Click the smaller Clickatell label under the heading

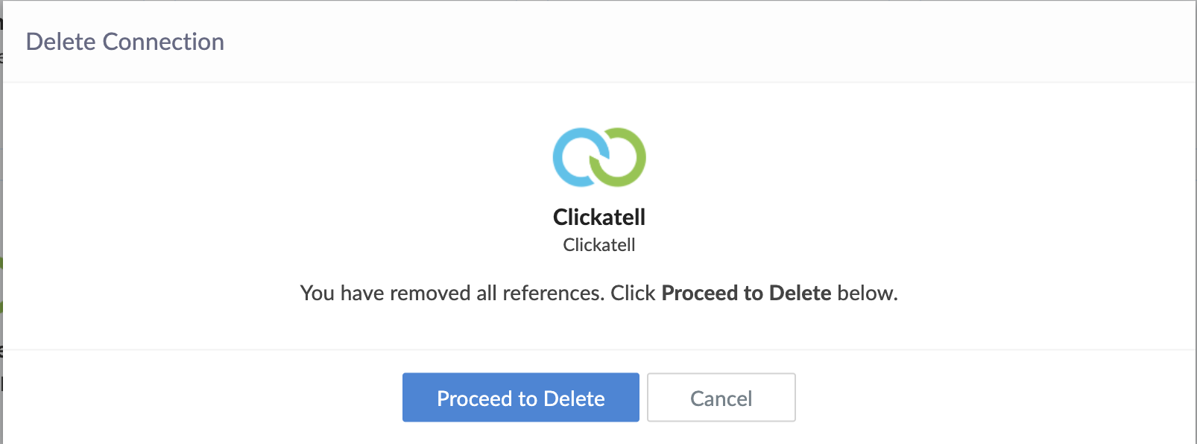[x=599, y=245]
